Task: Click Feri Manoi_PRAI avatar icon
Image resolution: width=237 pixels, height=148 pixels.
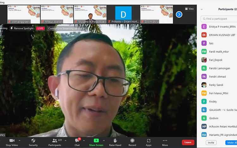Action: click(204, 93)
